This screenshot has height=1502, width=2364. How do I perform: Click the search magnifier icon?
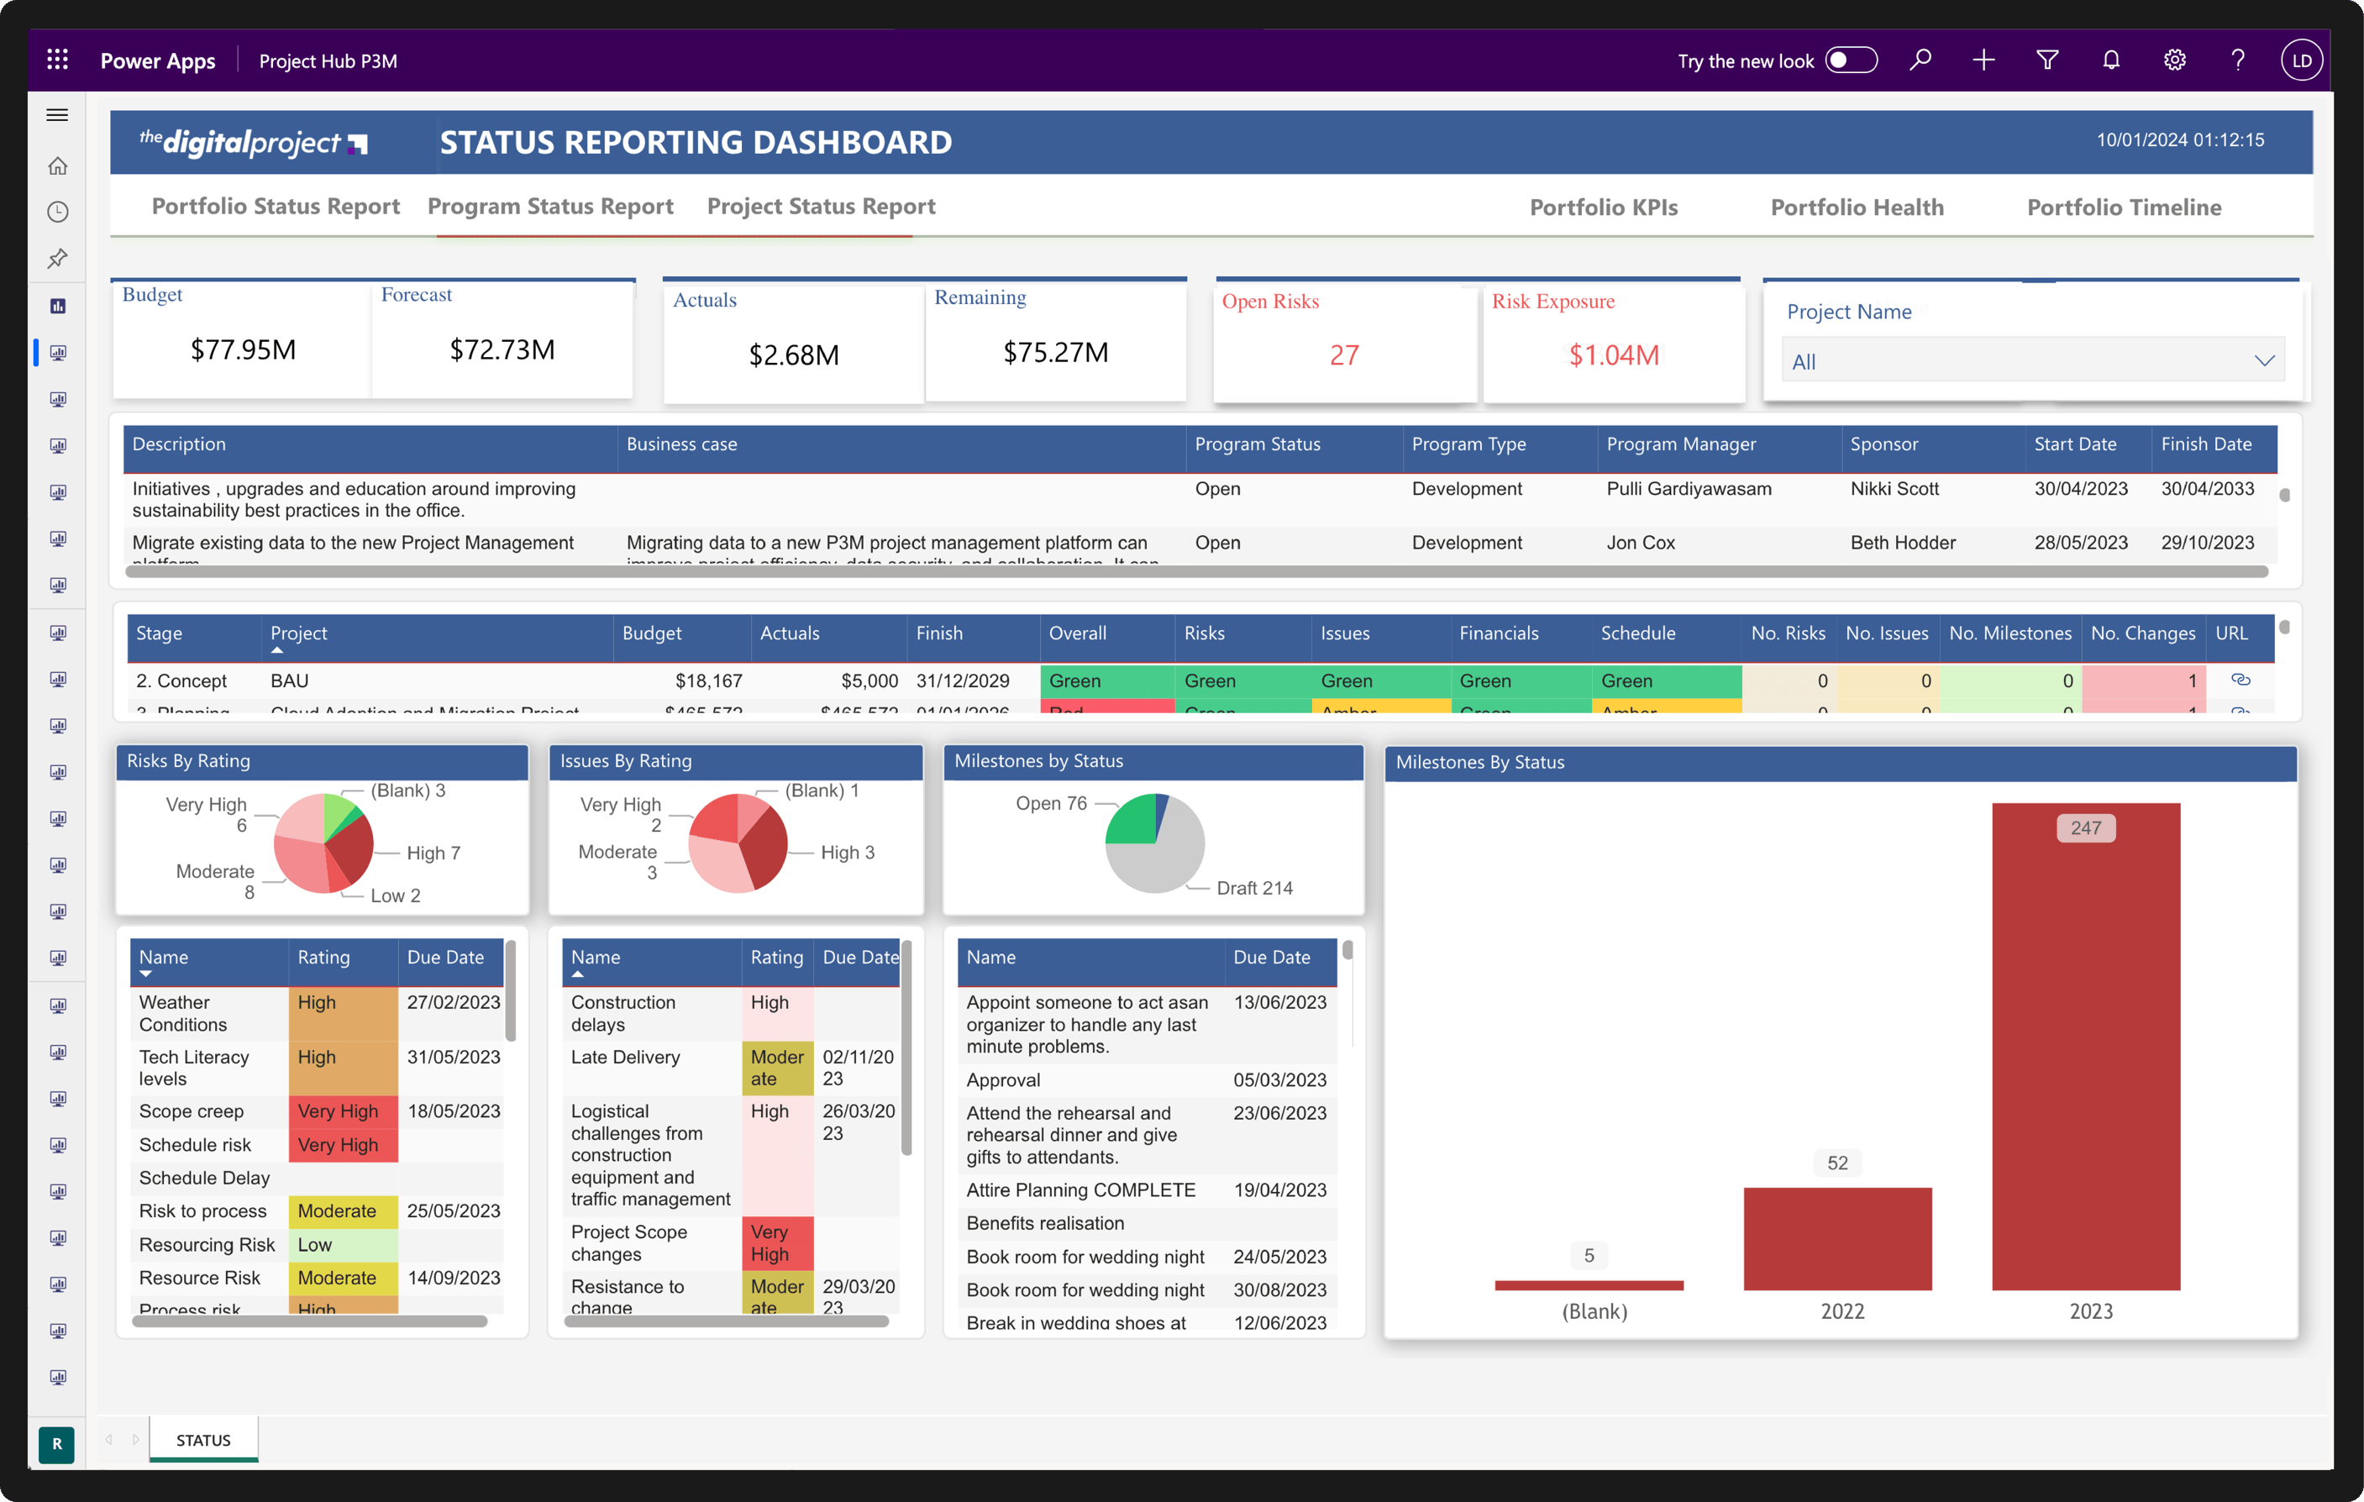point(1920,60)
